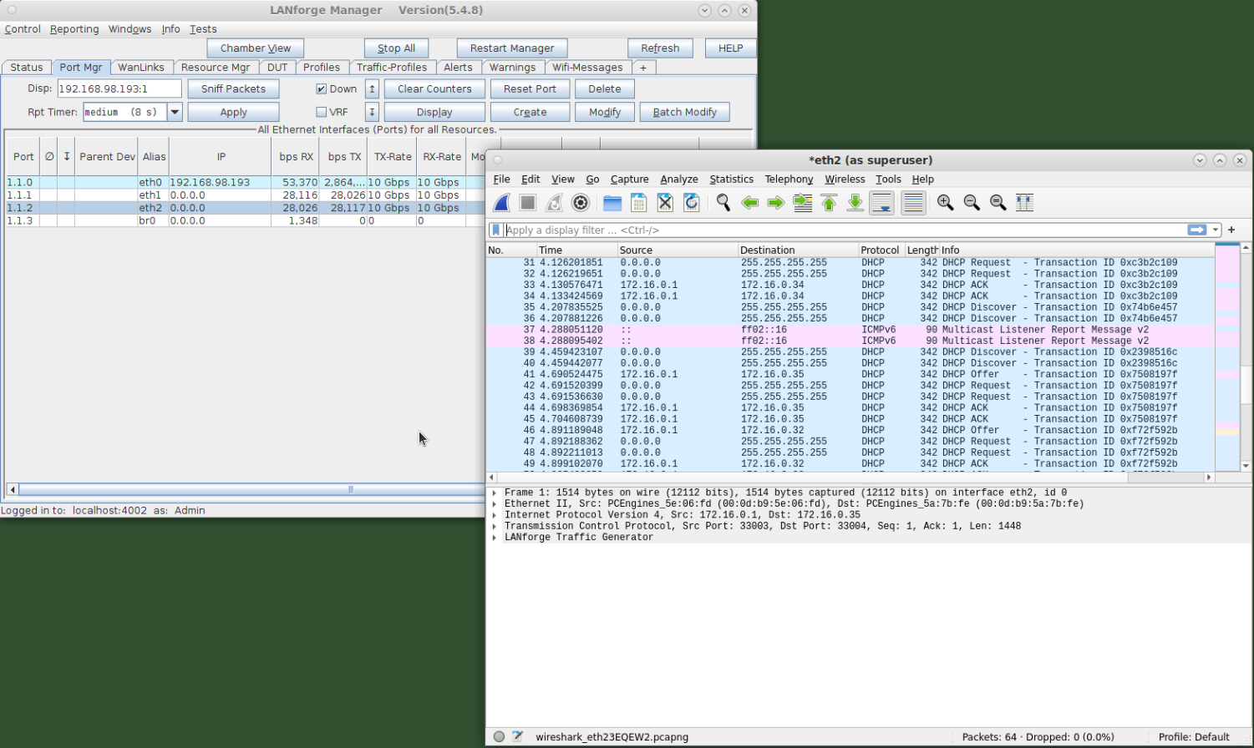The image size is (1254, 748).
Task: Toggle packet colorization rules button
Action: (913, 203)
